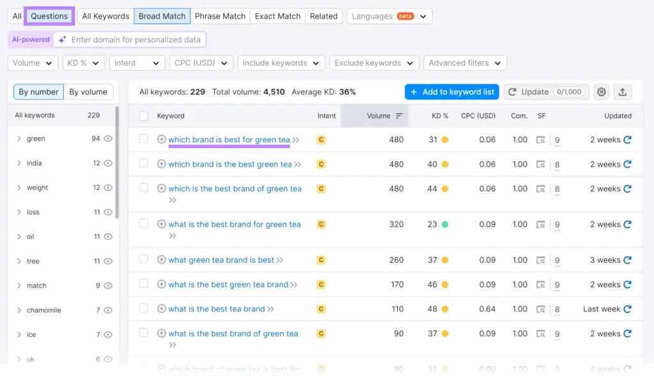Select the Questions tab
The width and height of the screenshot is (654, 376).
coord(49,16)
